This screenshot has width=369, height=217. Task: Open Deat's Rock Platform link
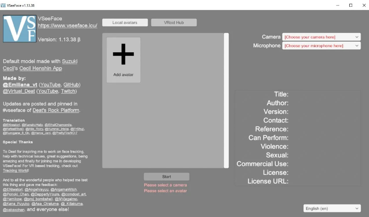pyautogui.click(x=56, y=110)
